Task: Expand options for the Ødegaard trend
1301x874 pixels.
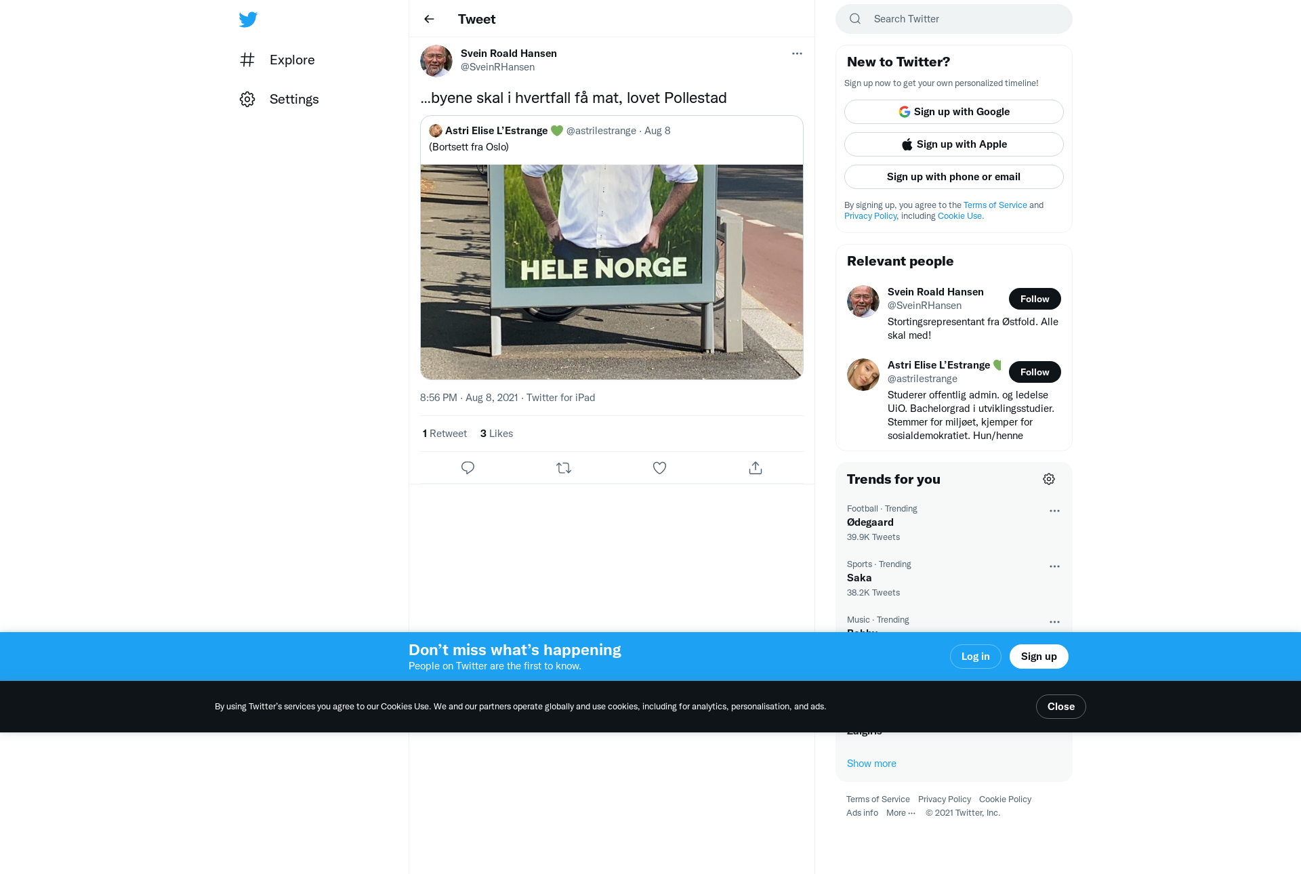Action: click(x=1054, y=511)
